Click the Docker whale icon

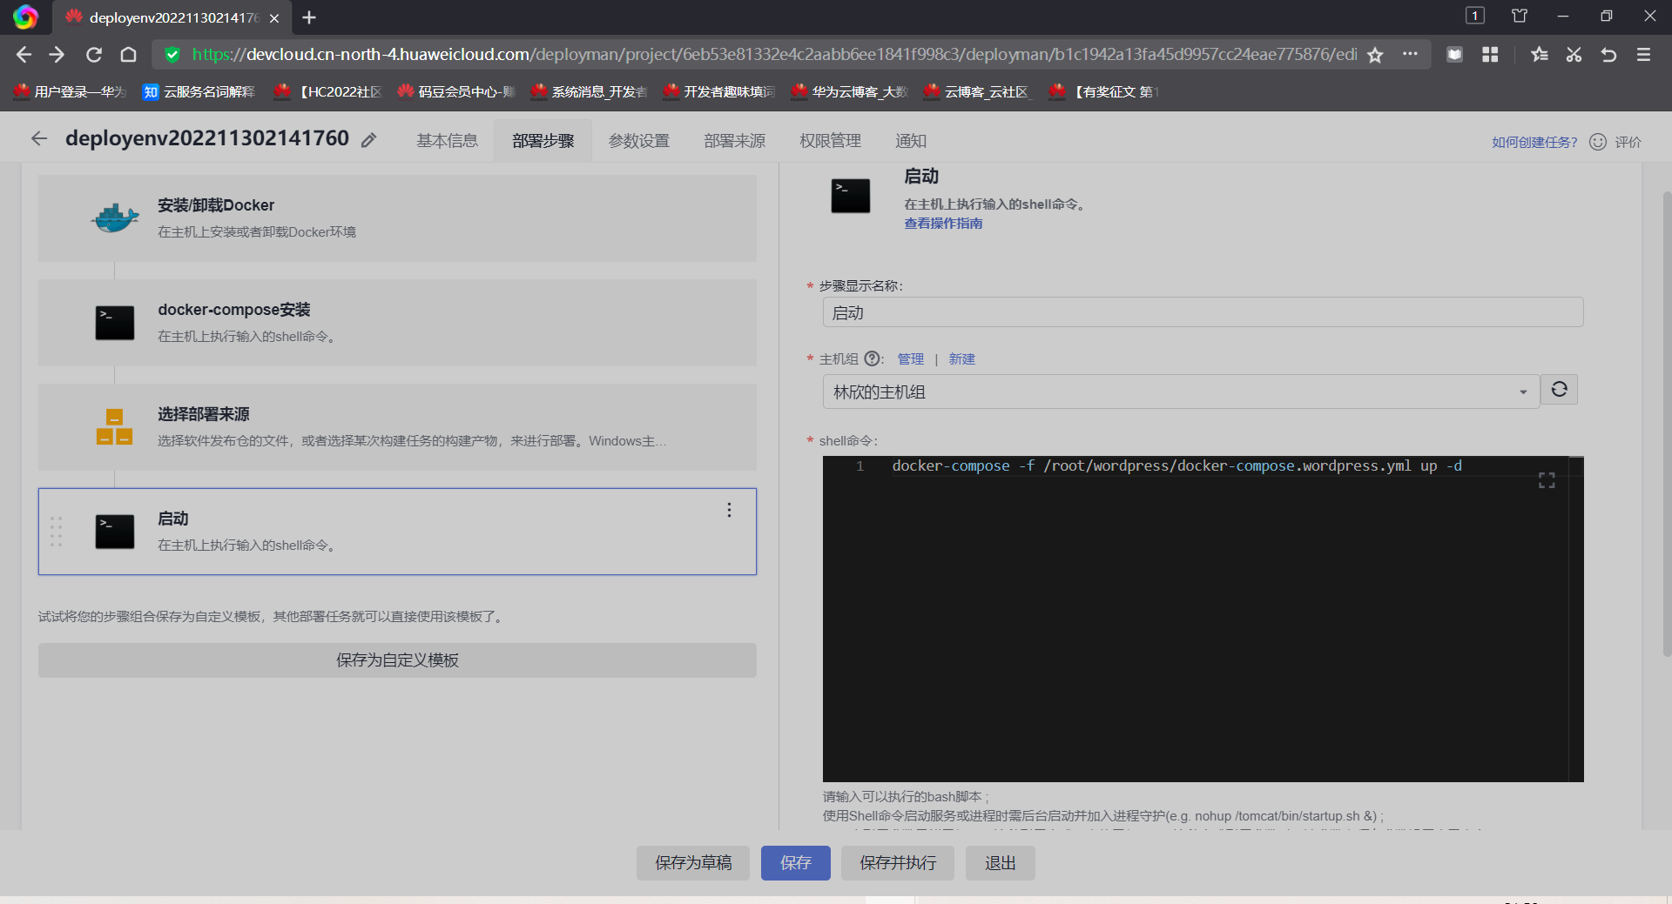[115, 218]
